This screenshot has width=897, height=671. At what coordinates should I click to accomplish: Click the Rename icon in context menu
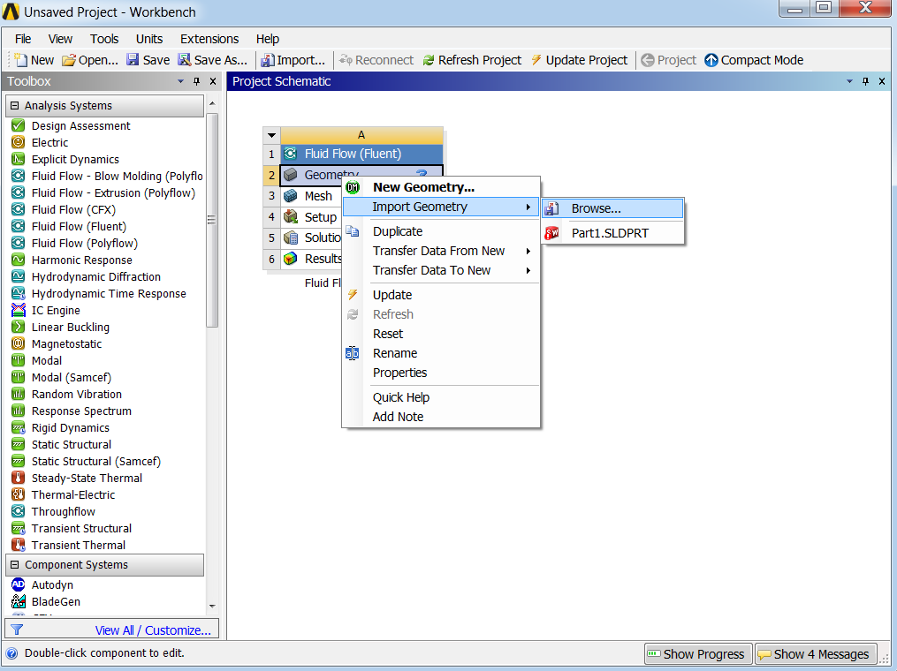click(x=353, y=353)
